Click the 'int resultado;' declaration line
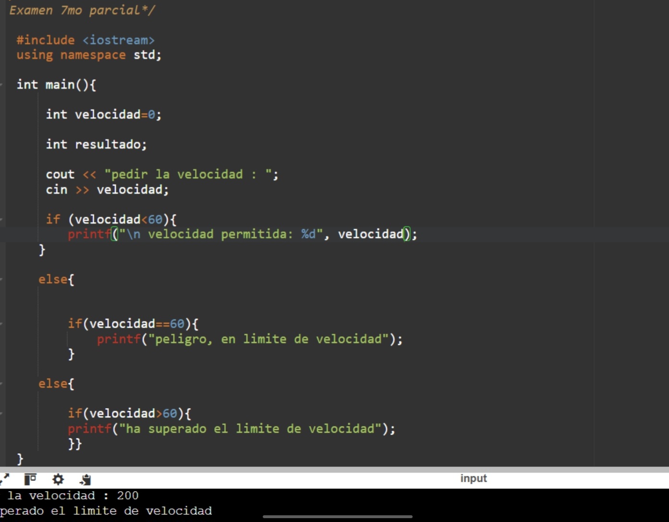The height and width of the screenshot is (522, 669). pyautogui.click(x=96, y=145)
